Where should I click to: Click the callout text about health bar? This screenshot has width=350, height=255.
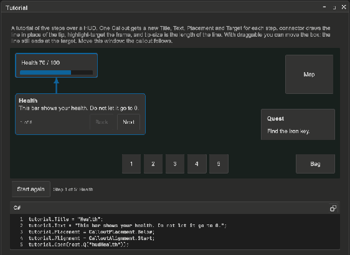[x=79, y=108]
